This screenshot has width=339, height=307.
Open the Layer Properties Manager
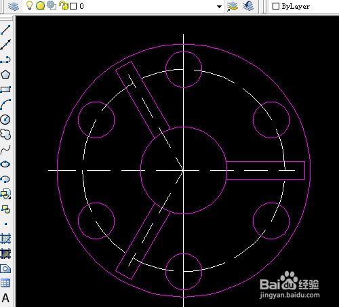(x=14, y=6)
